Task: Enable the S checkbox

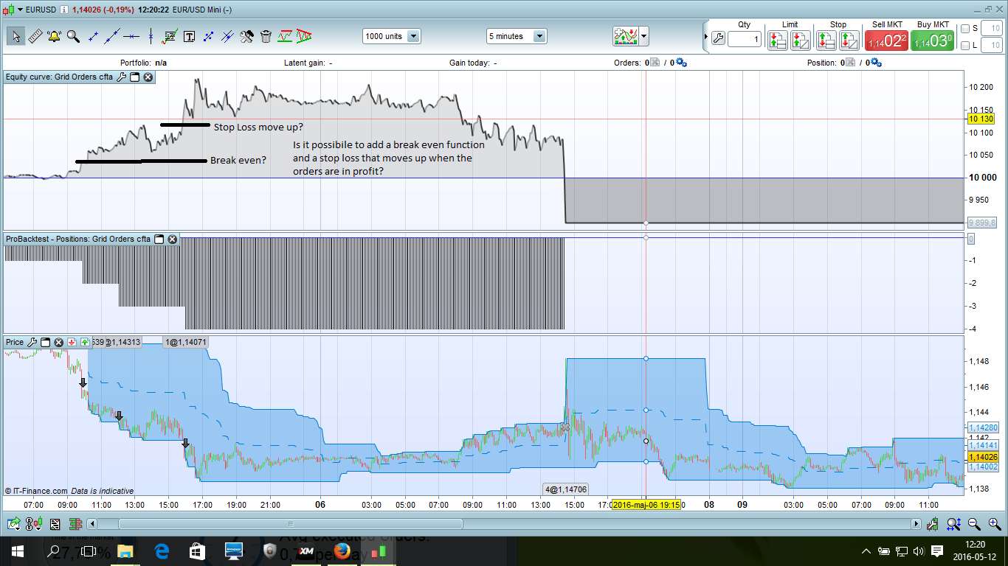Action: point(965,29)
